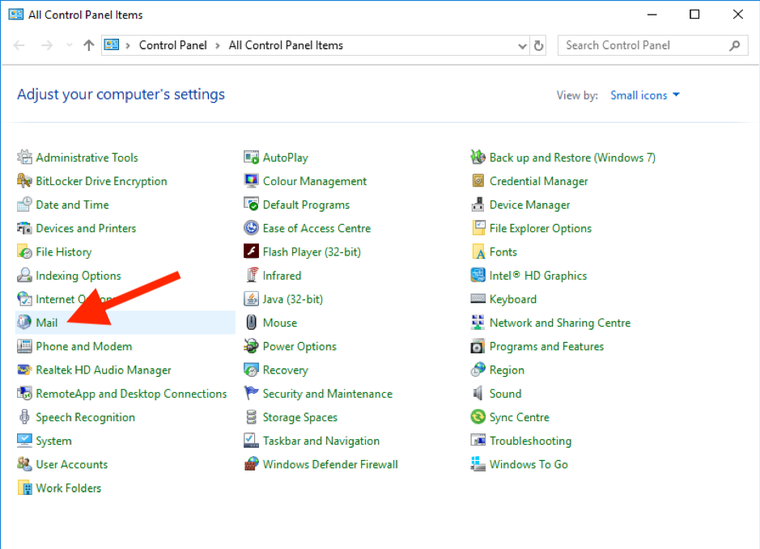Image resolution: width=760 pixels, height=549 pixels.
Task: Go forward with the Forward arrow
Action: coord(47,45)
